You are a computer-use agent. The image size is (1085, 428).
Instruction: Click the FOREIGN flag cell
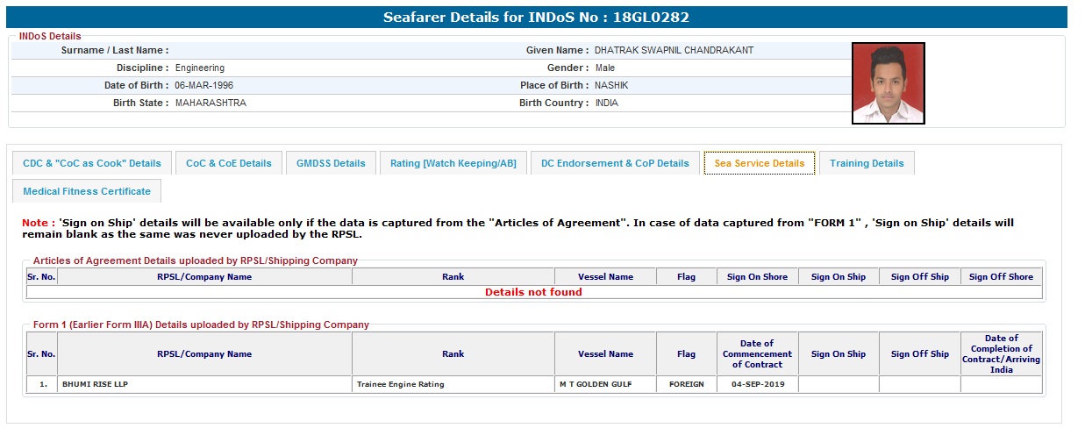pyautogui.click(x=686, y=384)
